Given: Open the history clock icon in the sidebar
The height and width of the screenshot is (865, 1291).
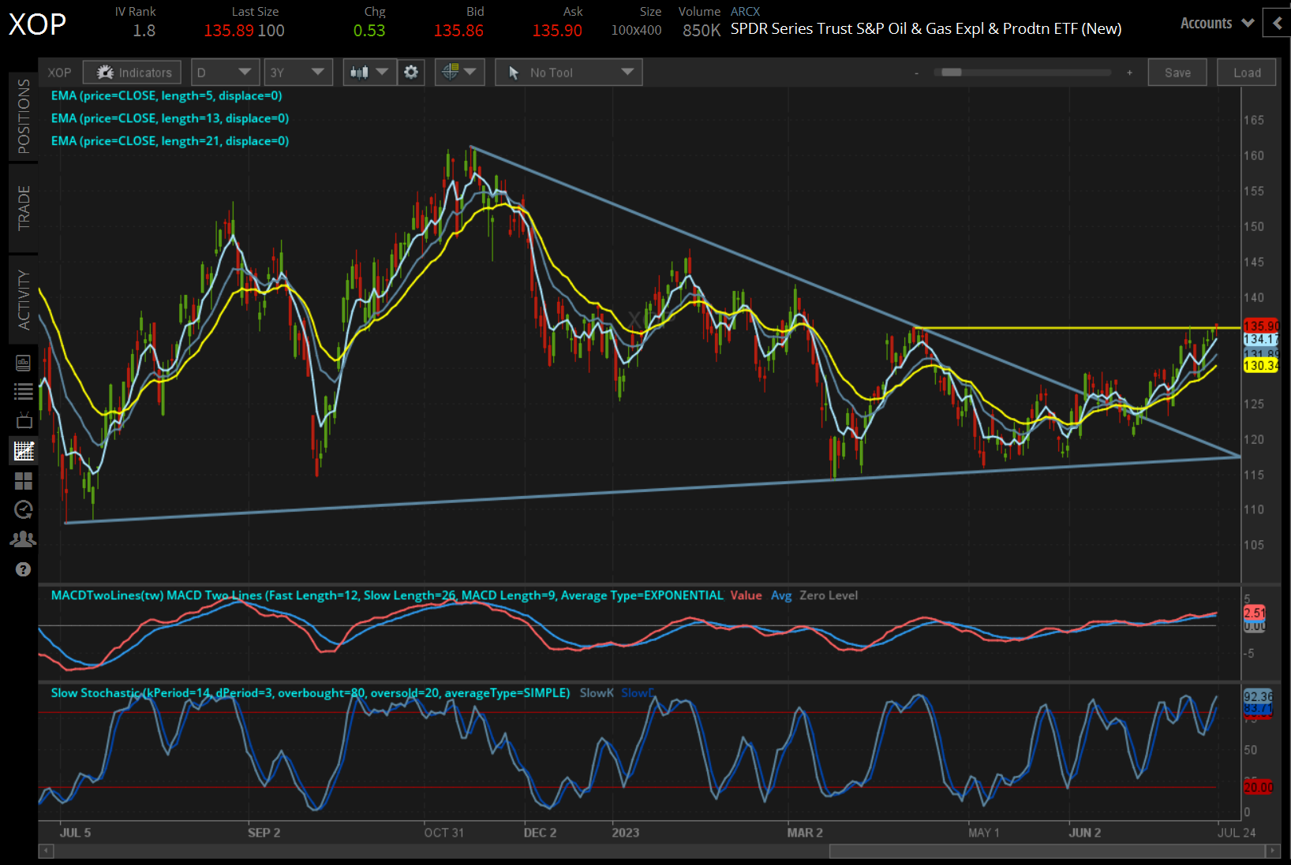Looking at the screenshot, I should (24, 509).
